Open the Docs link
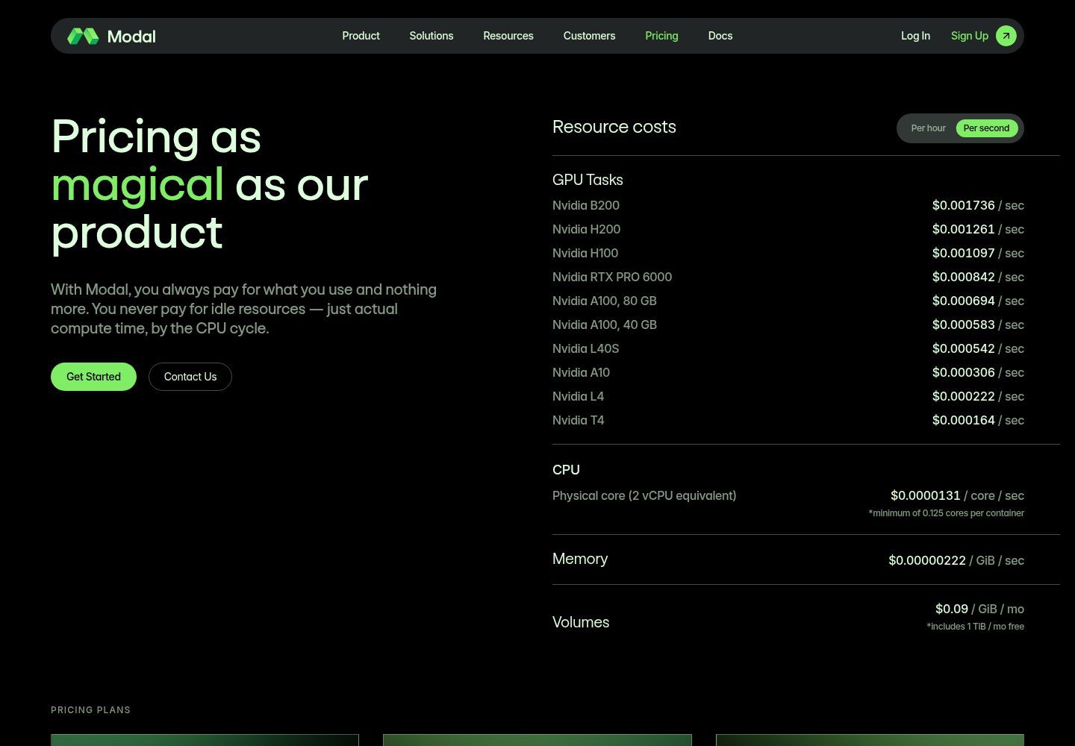This screenshot has width=1075, height=746. [720, 36]
